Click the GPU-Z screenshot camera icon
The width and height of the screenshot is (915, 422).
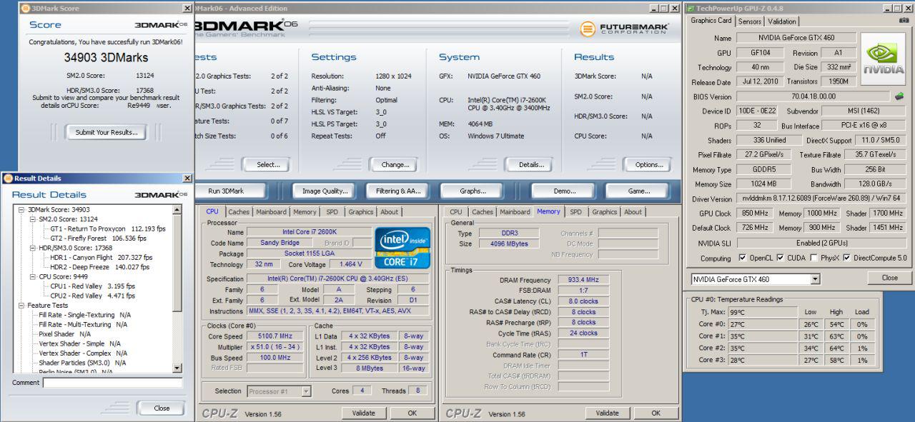pyautogui.click(x=904, y=21)
